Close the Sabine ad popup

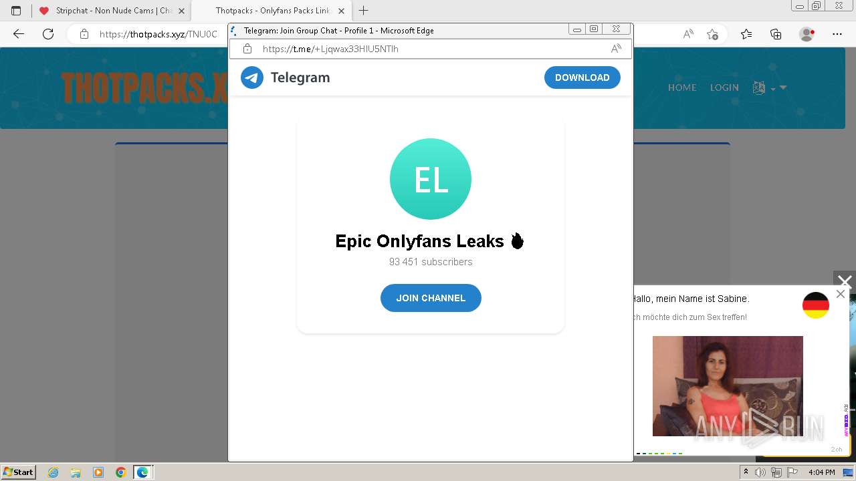click(x=841, y=294)
